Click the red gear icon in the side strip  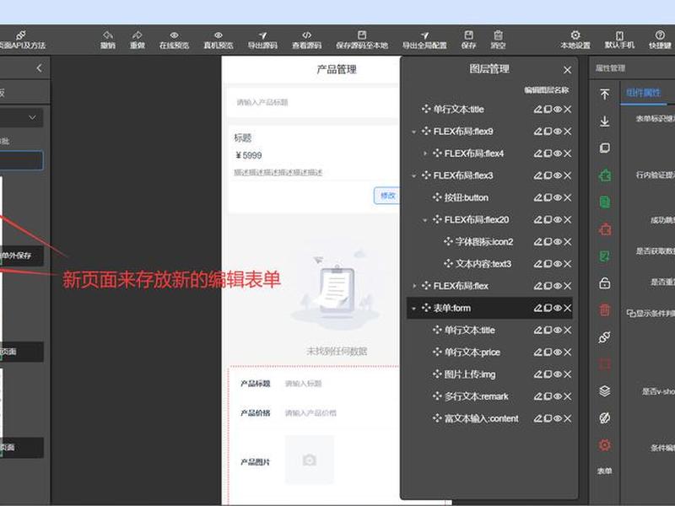tap(605, 445)
